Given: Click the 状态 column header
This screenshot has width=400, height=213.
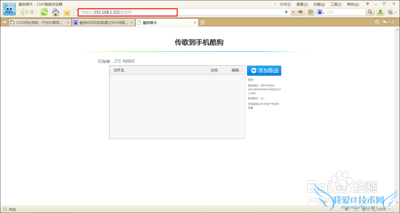Looking at the screenshot, I should (214, 70).
